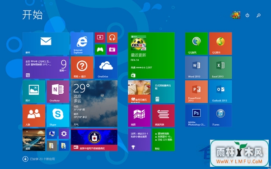Open the Calendar tile showing 9

tap(46, 68)
